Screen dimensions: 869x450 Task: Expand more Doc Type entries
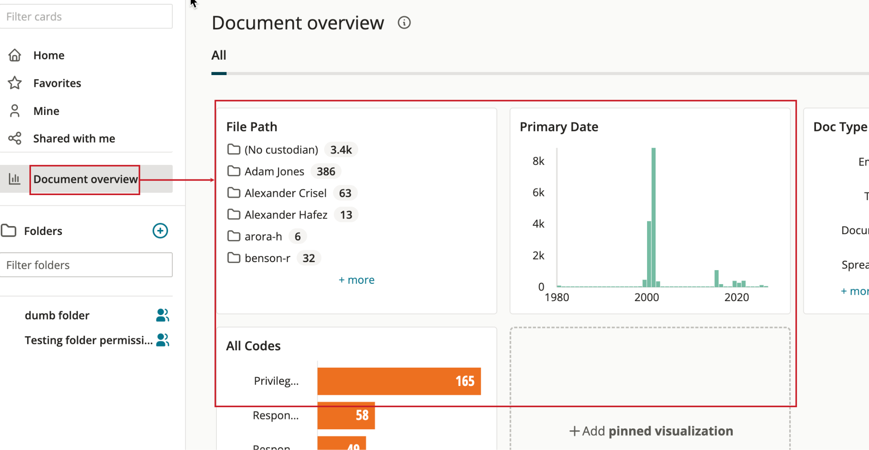point(855,291)
